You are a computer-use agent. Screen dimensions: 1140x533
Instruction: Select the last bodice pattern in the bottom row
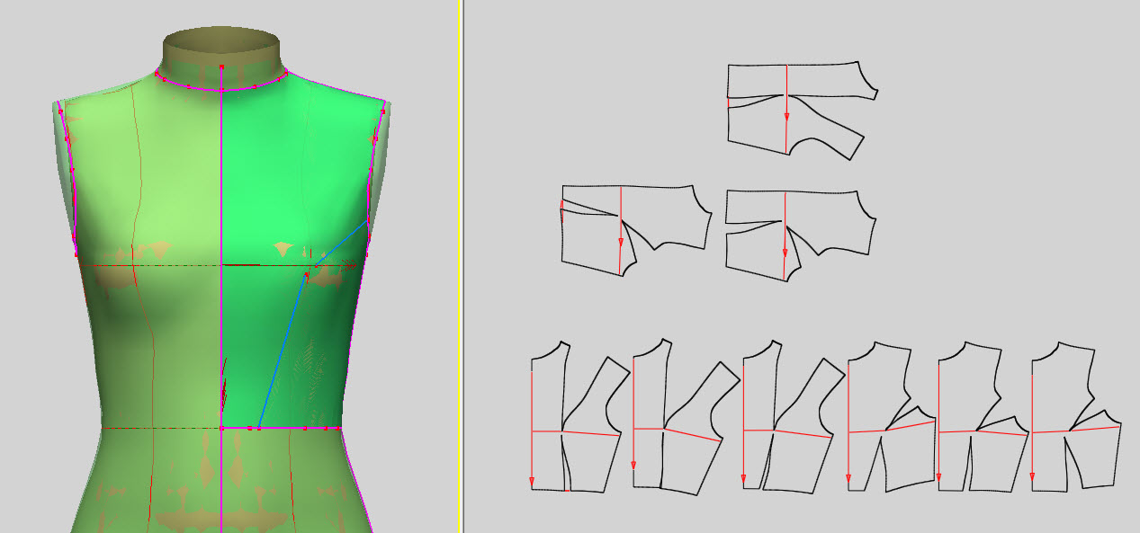(1076, 416)
